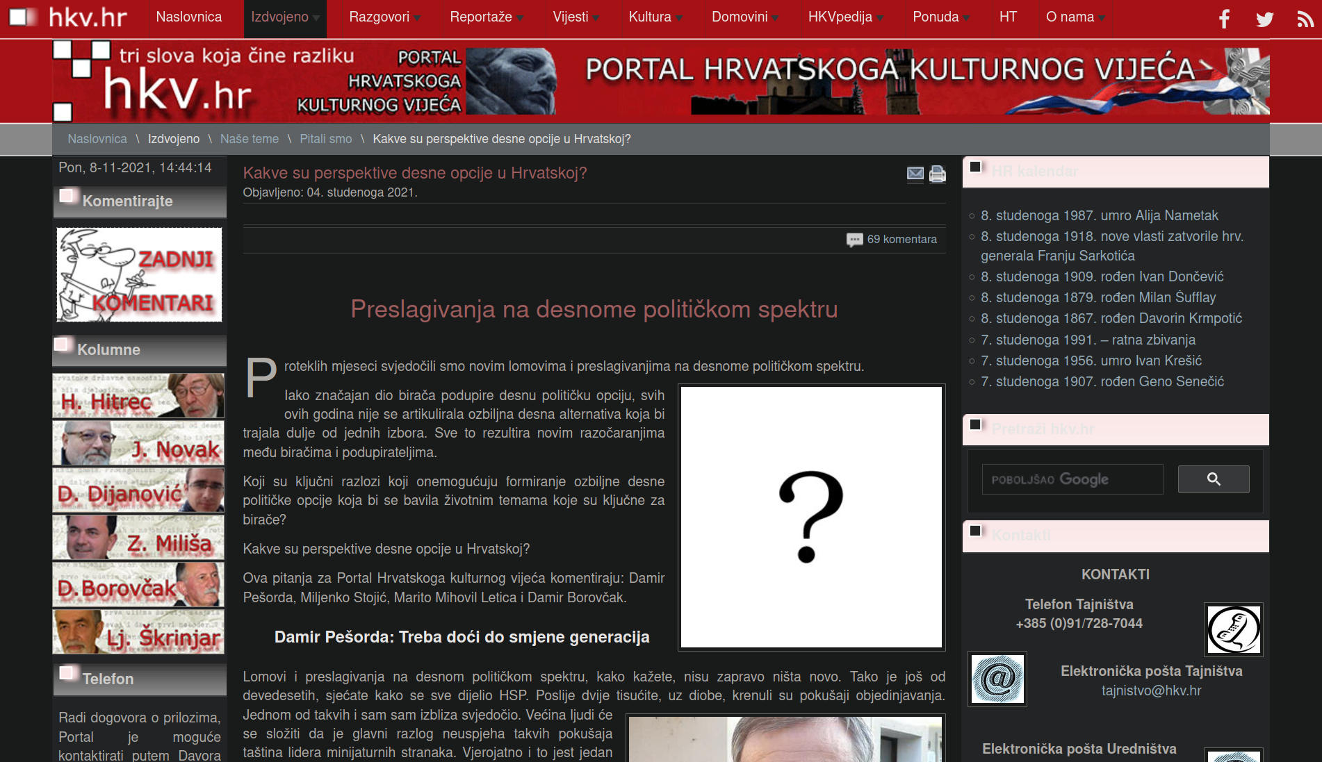Open the HT menu item
This screenshot has height=762, width=1322.
(1008, 17)
